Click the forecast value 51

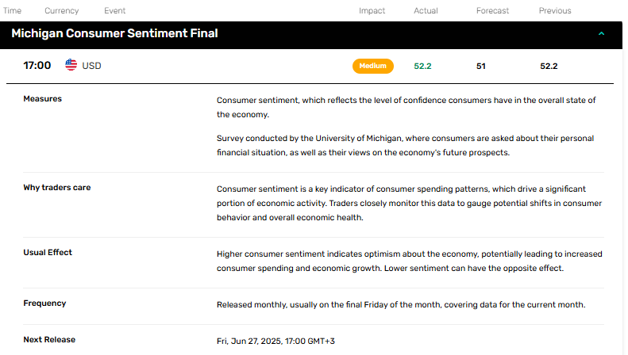pyautogui.click(x=480, y=67)
